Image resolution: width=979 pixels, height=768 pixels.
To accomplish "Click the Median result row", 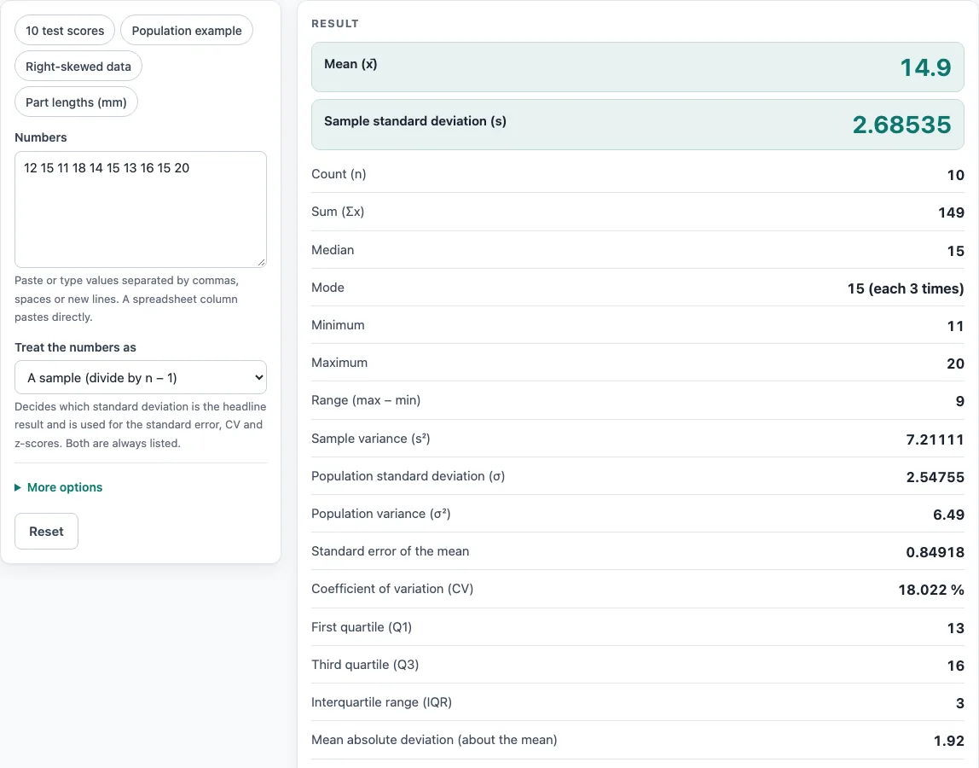I will [638, 250].
